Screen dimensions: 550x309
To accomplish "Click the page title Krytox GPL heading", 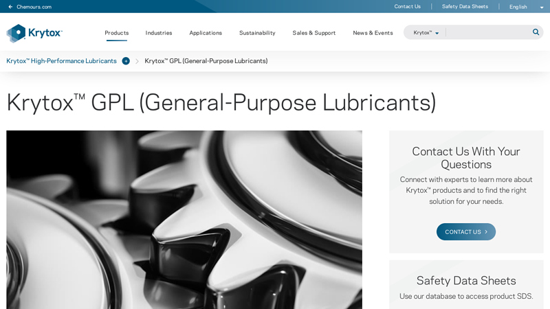I will click(221, 102).
